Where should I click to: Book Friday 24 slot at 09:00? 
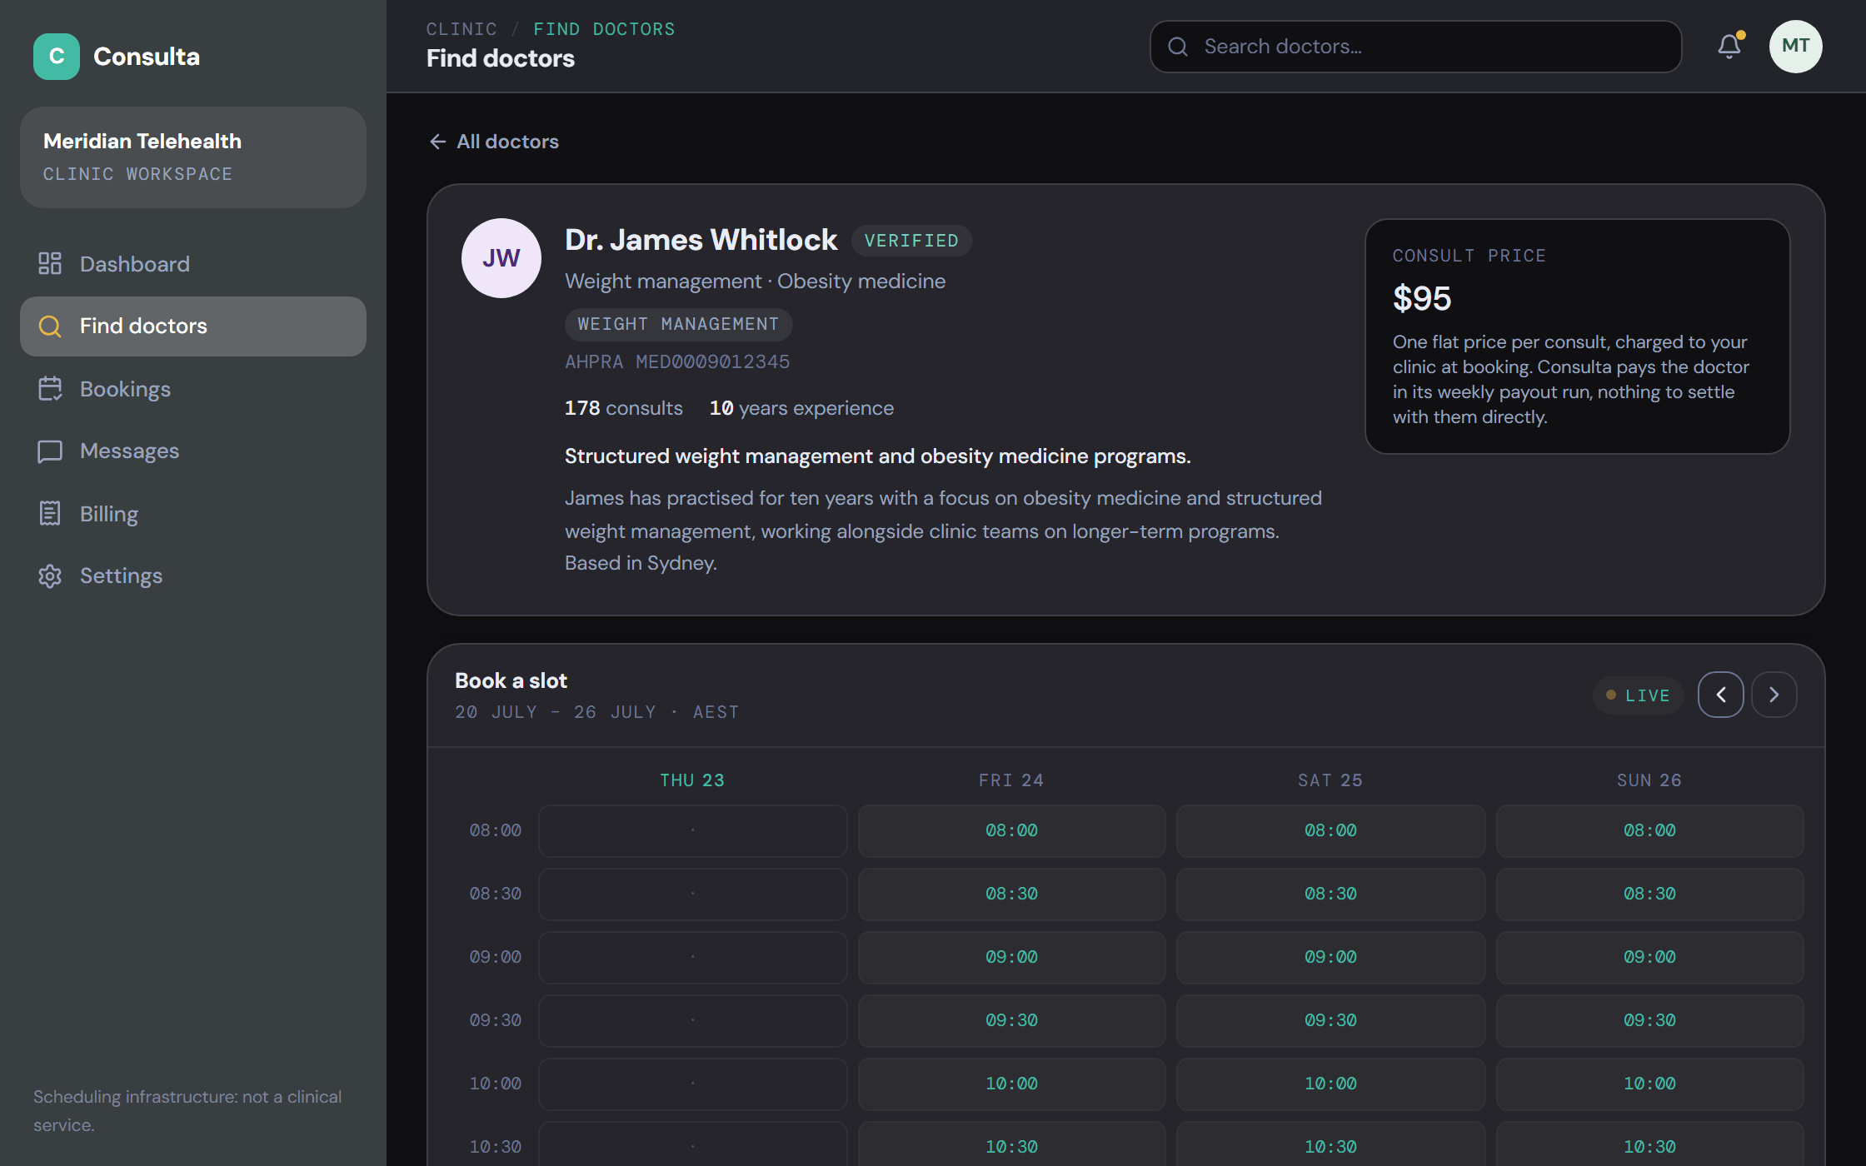pyautogui.click(x=1011, y=958)
